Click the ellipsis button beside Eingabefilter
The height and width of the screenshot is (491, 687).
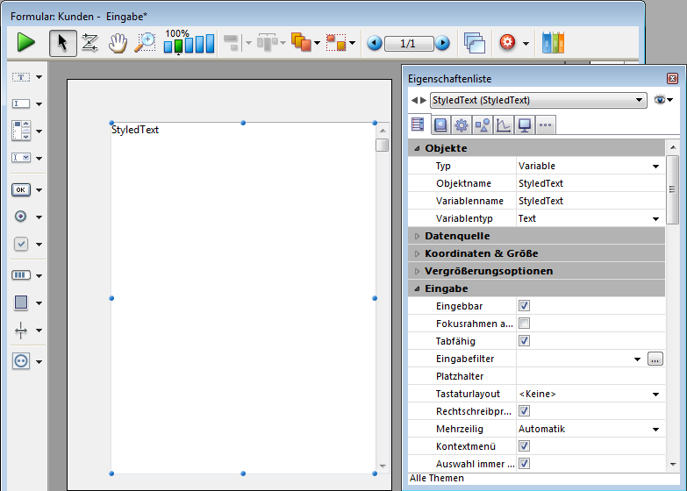point(655,359)
